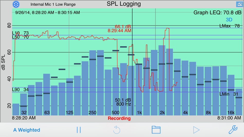
Task: Click the 8:28:20 AM start time label
Action: [24, 118]
